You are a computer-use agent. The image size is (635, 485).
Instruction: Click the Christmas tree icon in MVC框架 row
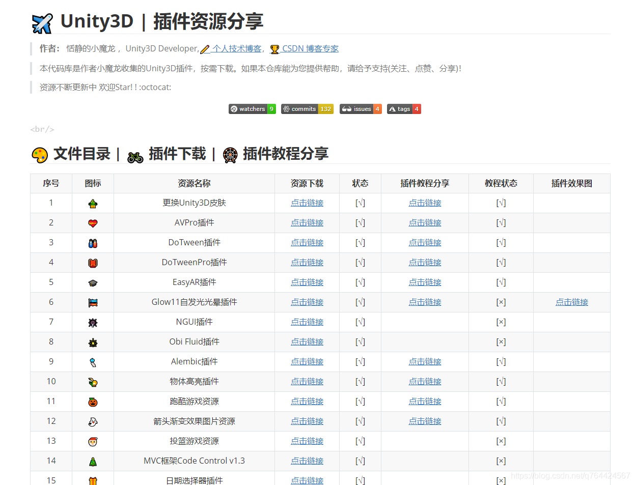click(93, 462)
